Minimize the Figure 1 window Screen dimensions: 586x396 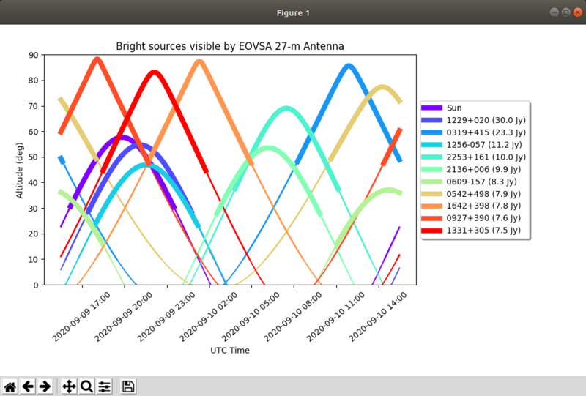(554, 12)
